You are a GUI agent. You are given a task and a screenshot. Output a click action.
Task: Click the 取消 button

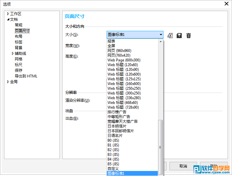(183, 166)
